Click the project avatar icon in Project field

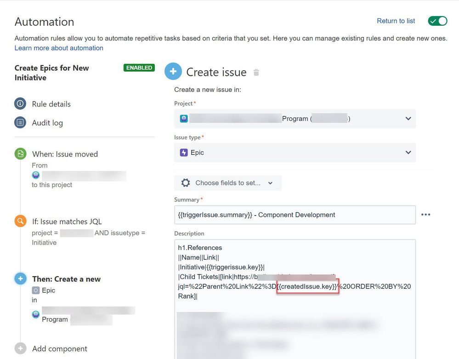pyautogui.click(x=183, y=118)
